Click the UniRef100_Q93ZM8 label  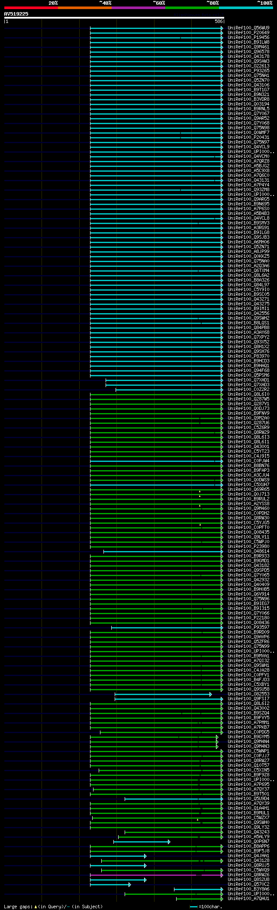(x=248, y=189)
